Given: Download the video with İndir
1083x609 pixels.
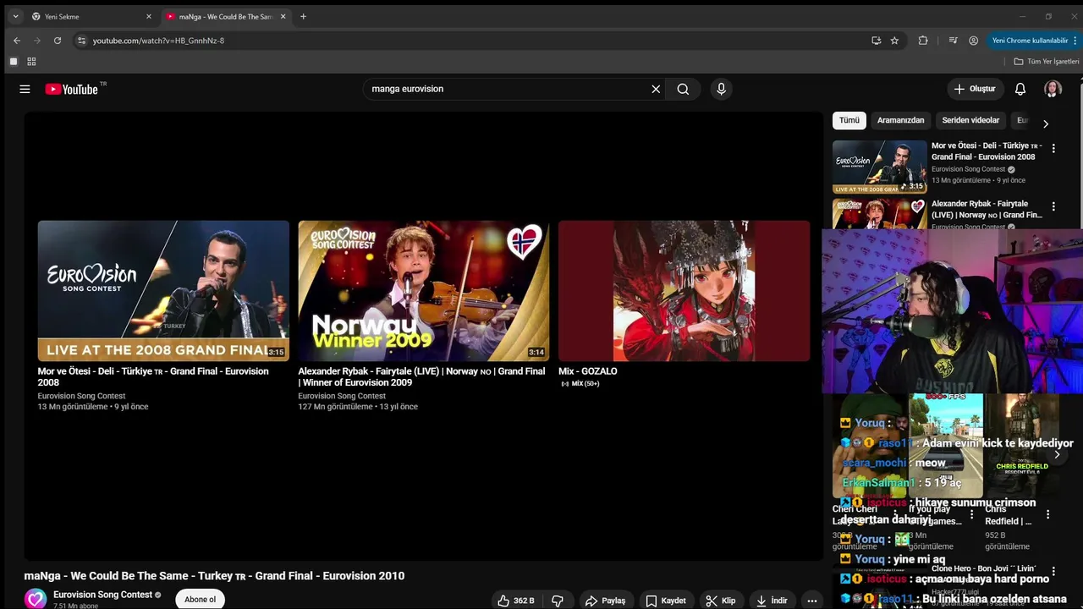Looking at the screenshot, I should click(x=772, y=601).
